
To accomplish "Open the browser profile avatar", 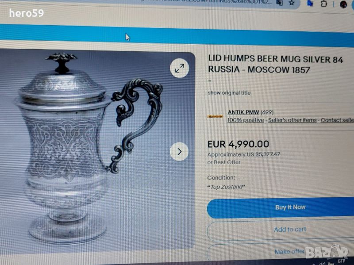I will (343, 4).
